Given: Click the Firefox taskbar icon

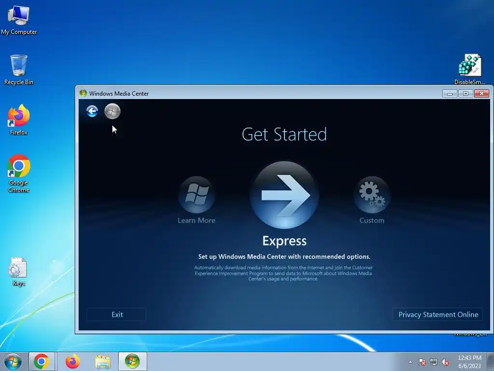Looking at the screenshot, I should pyautogui.click(x=73, y=361).
